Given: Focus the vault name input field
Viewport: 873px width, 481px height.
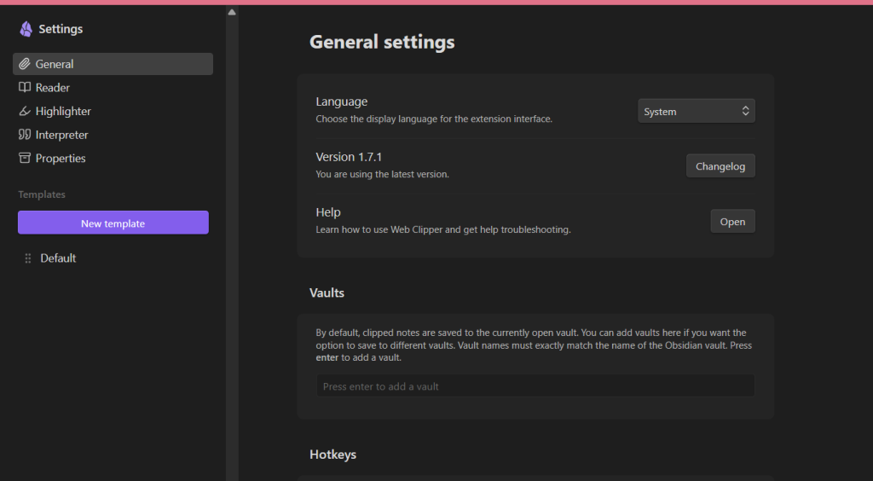Looking at the screenshot, I should click(x=535, y=385).
